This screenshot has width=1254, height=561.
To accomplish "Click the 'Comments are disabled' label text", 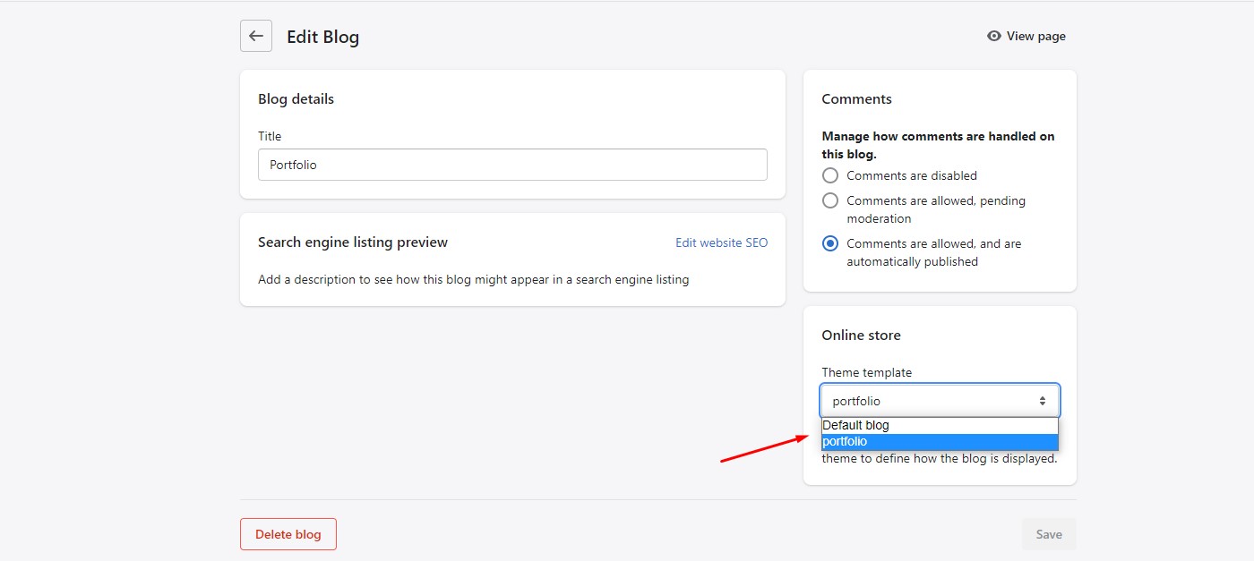I will (911, 175).
